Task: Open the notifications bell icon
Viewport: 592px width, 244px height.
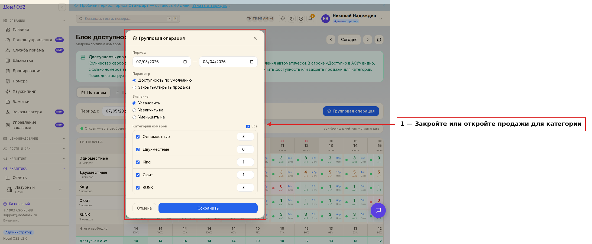Action: 310,19
